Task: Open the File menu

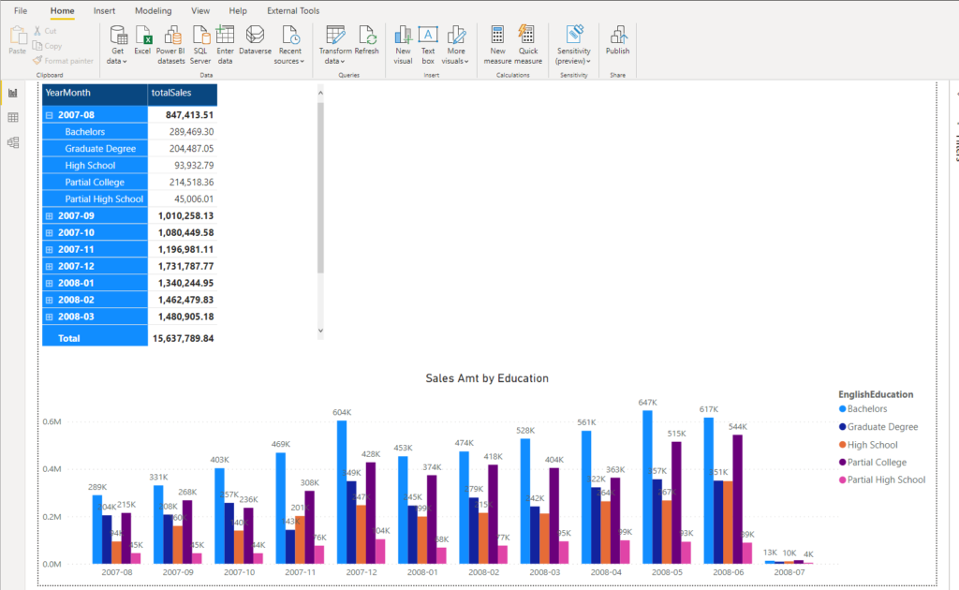Action: click(x=21, y=10)
